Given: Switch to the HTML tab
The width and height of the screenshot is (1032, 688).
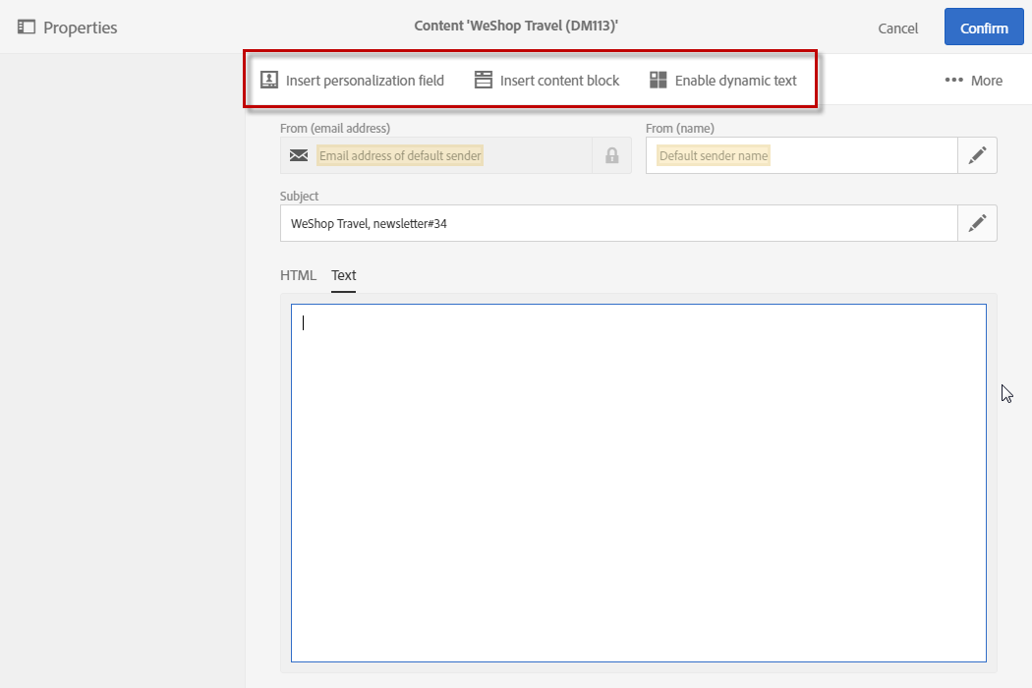Looking at the screenshot, I should pos(298,275).
